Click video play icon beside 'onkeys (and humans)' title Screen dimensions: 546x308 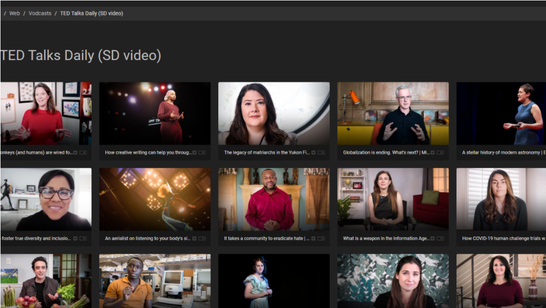[83, 152]
